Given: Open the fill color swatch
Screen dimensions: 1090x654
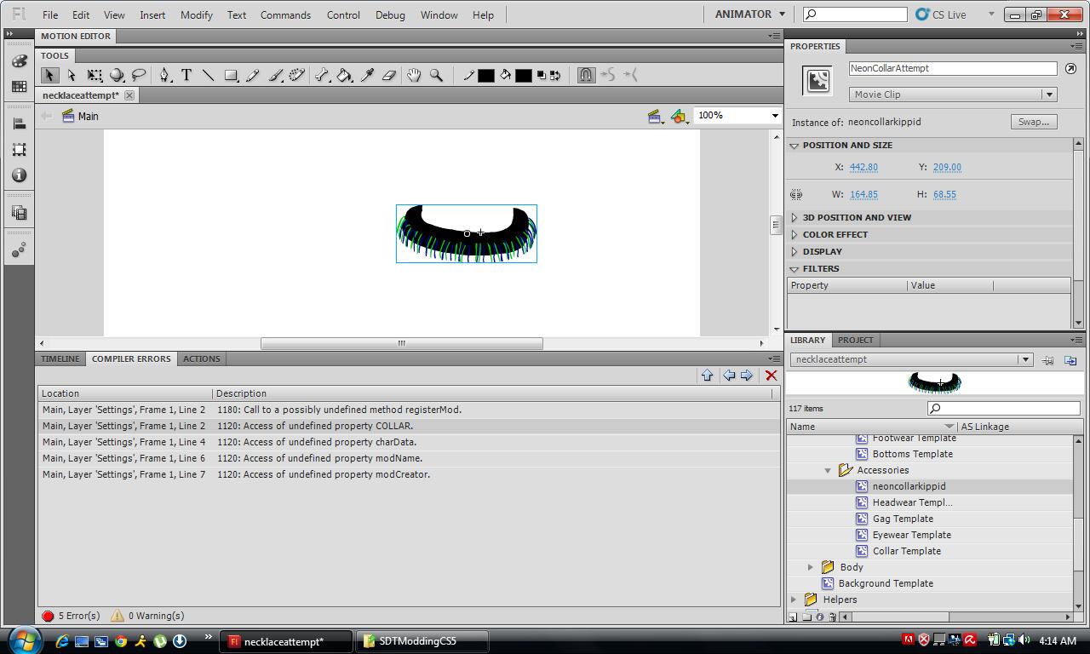Looking at the screenshot, I should coord(523,75).
